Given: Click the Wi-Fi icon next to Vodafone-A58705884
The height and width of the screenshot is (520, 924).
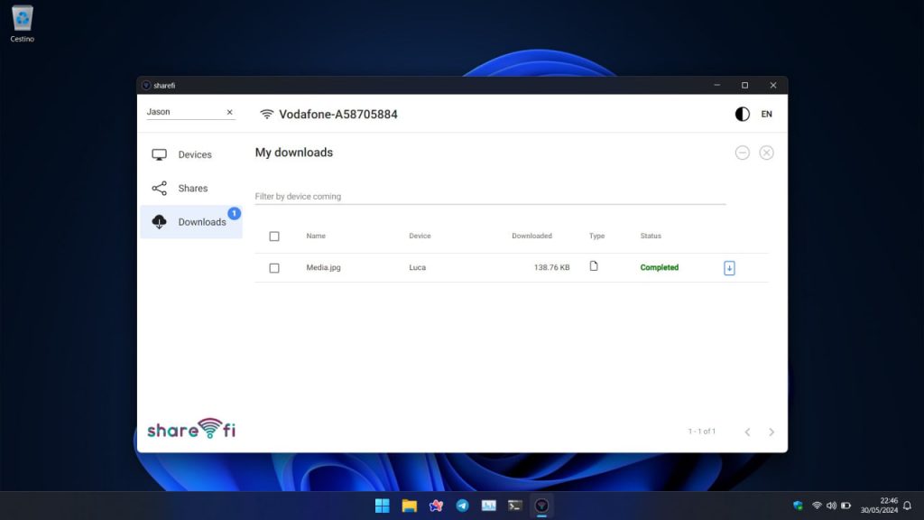Looking at the screenshot, I should (x=266, y=115).
